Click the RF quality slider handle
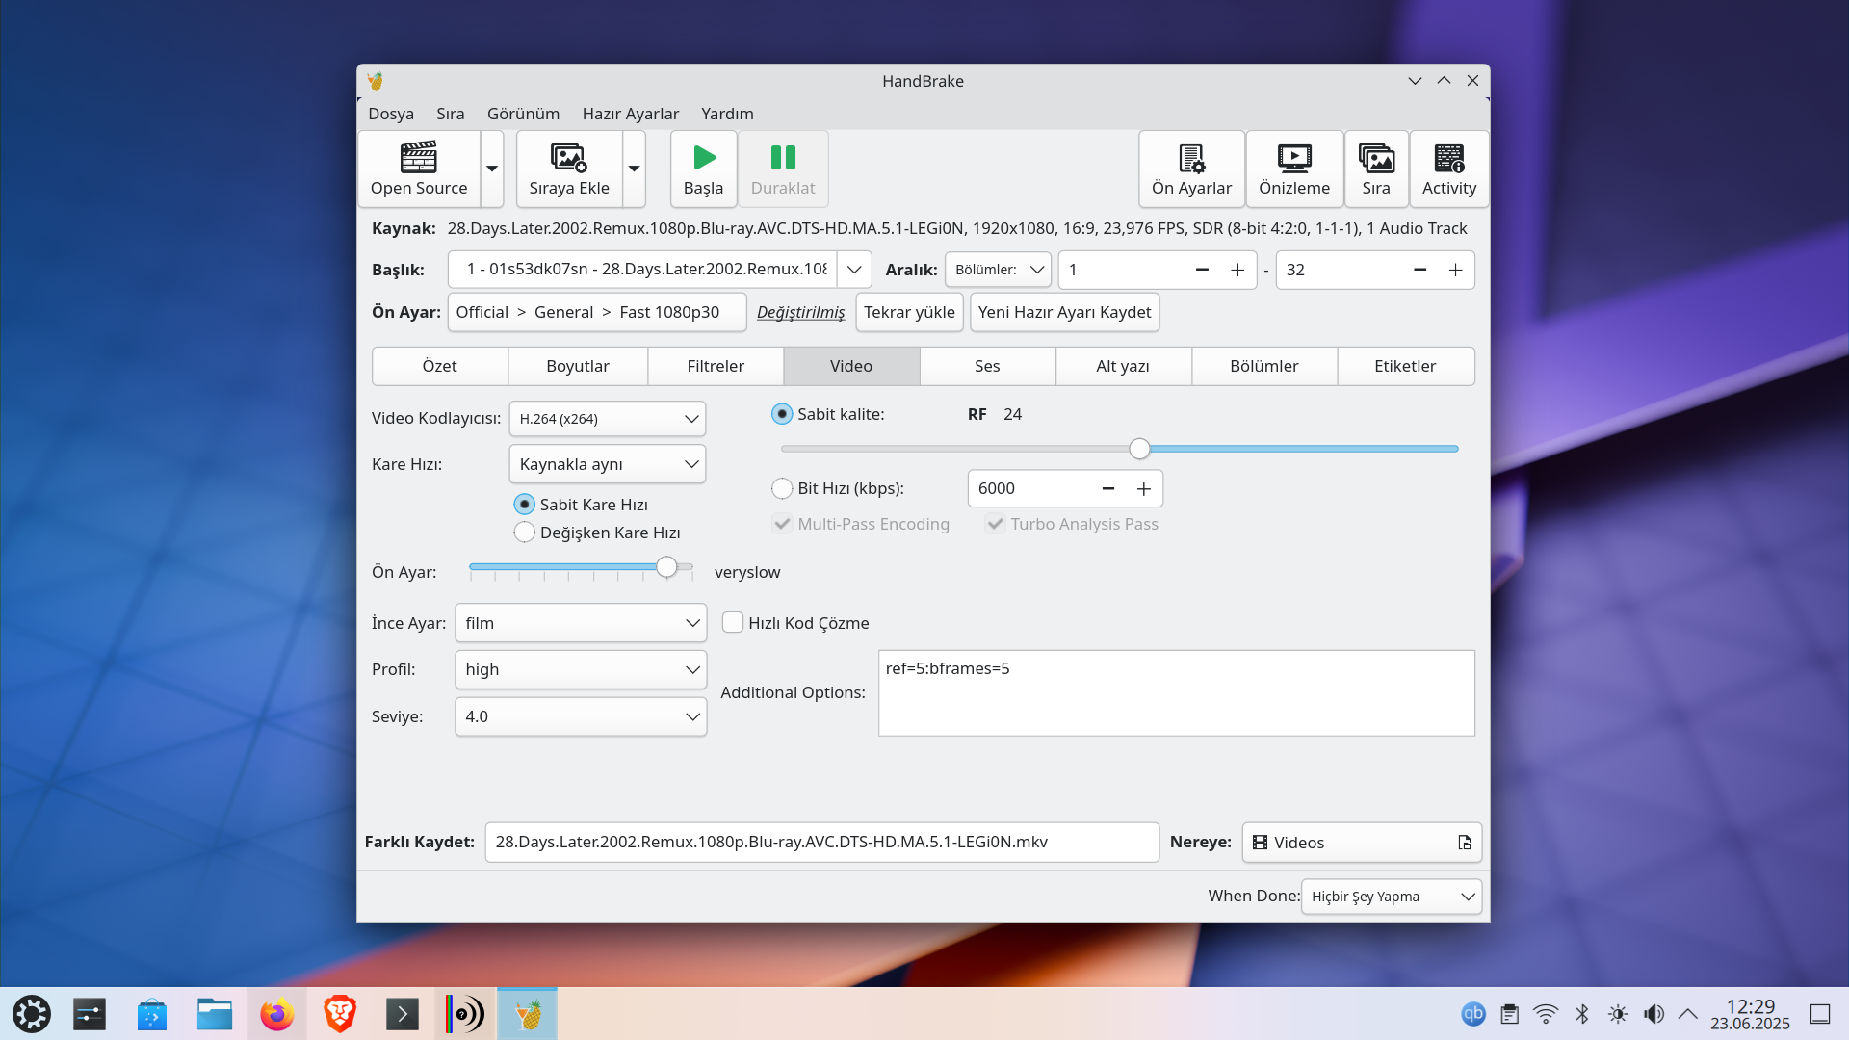Viewport: 1849px width, 1040px height. click(x=1139, y=449)
